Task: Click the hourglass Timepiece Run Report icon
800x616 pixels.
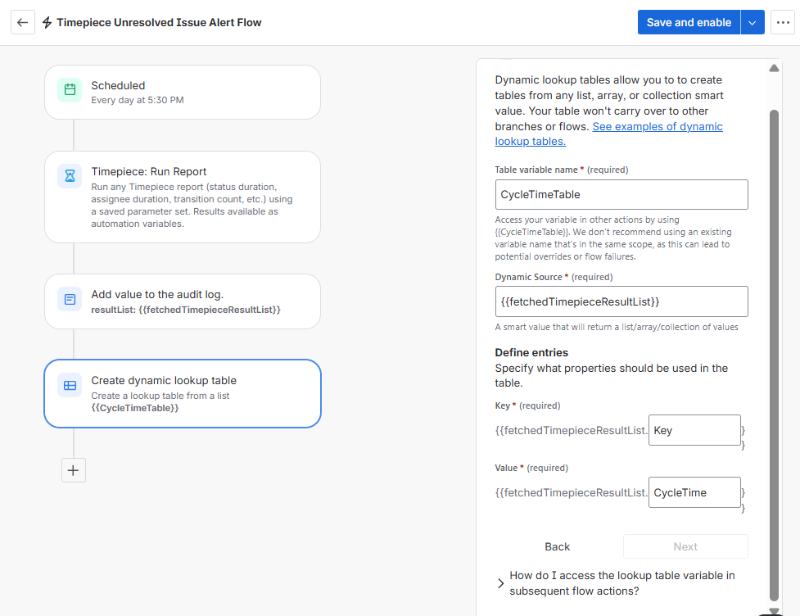Action: click(70, 176)
